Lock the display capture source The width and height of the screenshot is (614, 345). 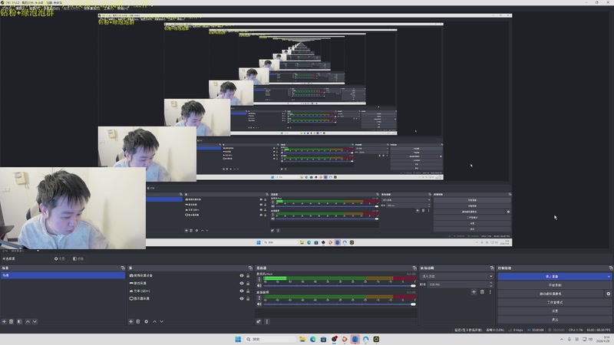click(x=248, y=298)
